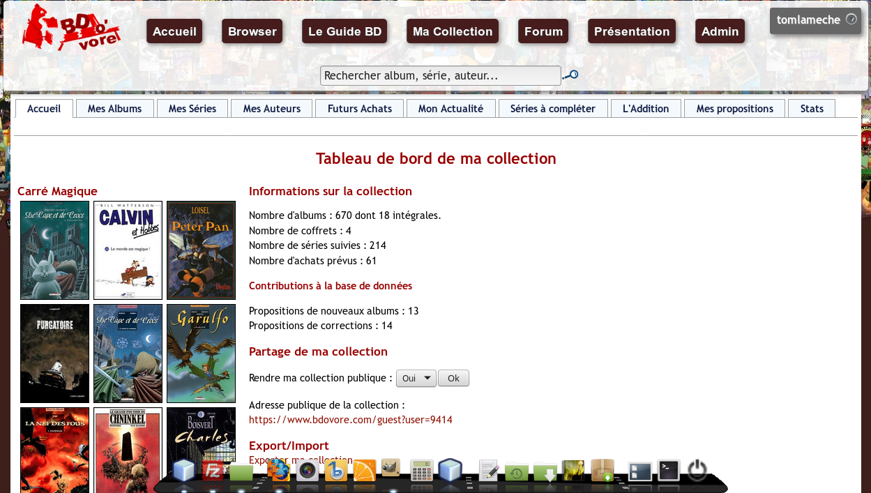Screen dimensions: 871x493
Task: Select the Séries à compléter tab
Action: 553,109
